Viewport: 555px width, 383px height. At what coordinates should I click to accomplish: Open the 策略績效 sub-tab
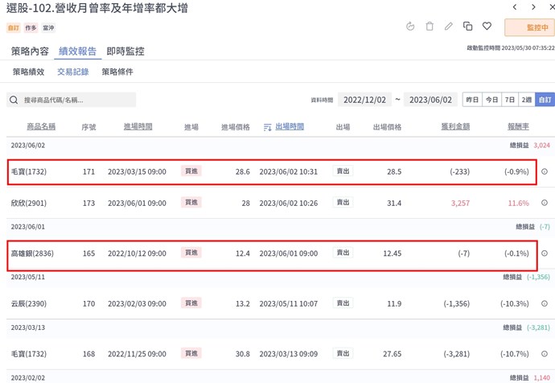[28, 72]
